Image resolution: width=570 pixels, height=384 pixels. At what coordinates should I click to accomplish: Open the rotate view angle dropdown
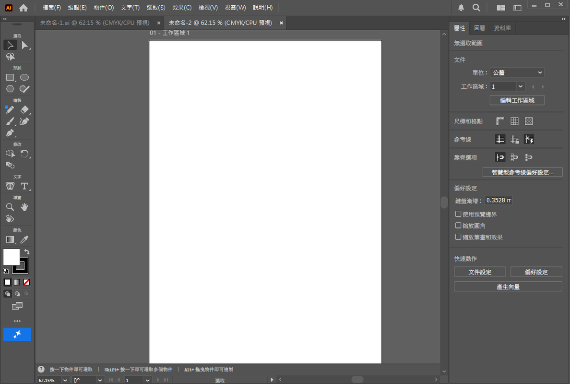(x=100, y=380)
